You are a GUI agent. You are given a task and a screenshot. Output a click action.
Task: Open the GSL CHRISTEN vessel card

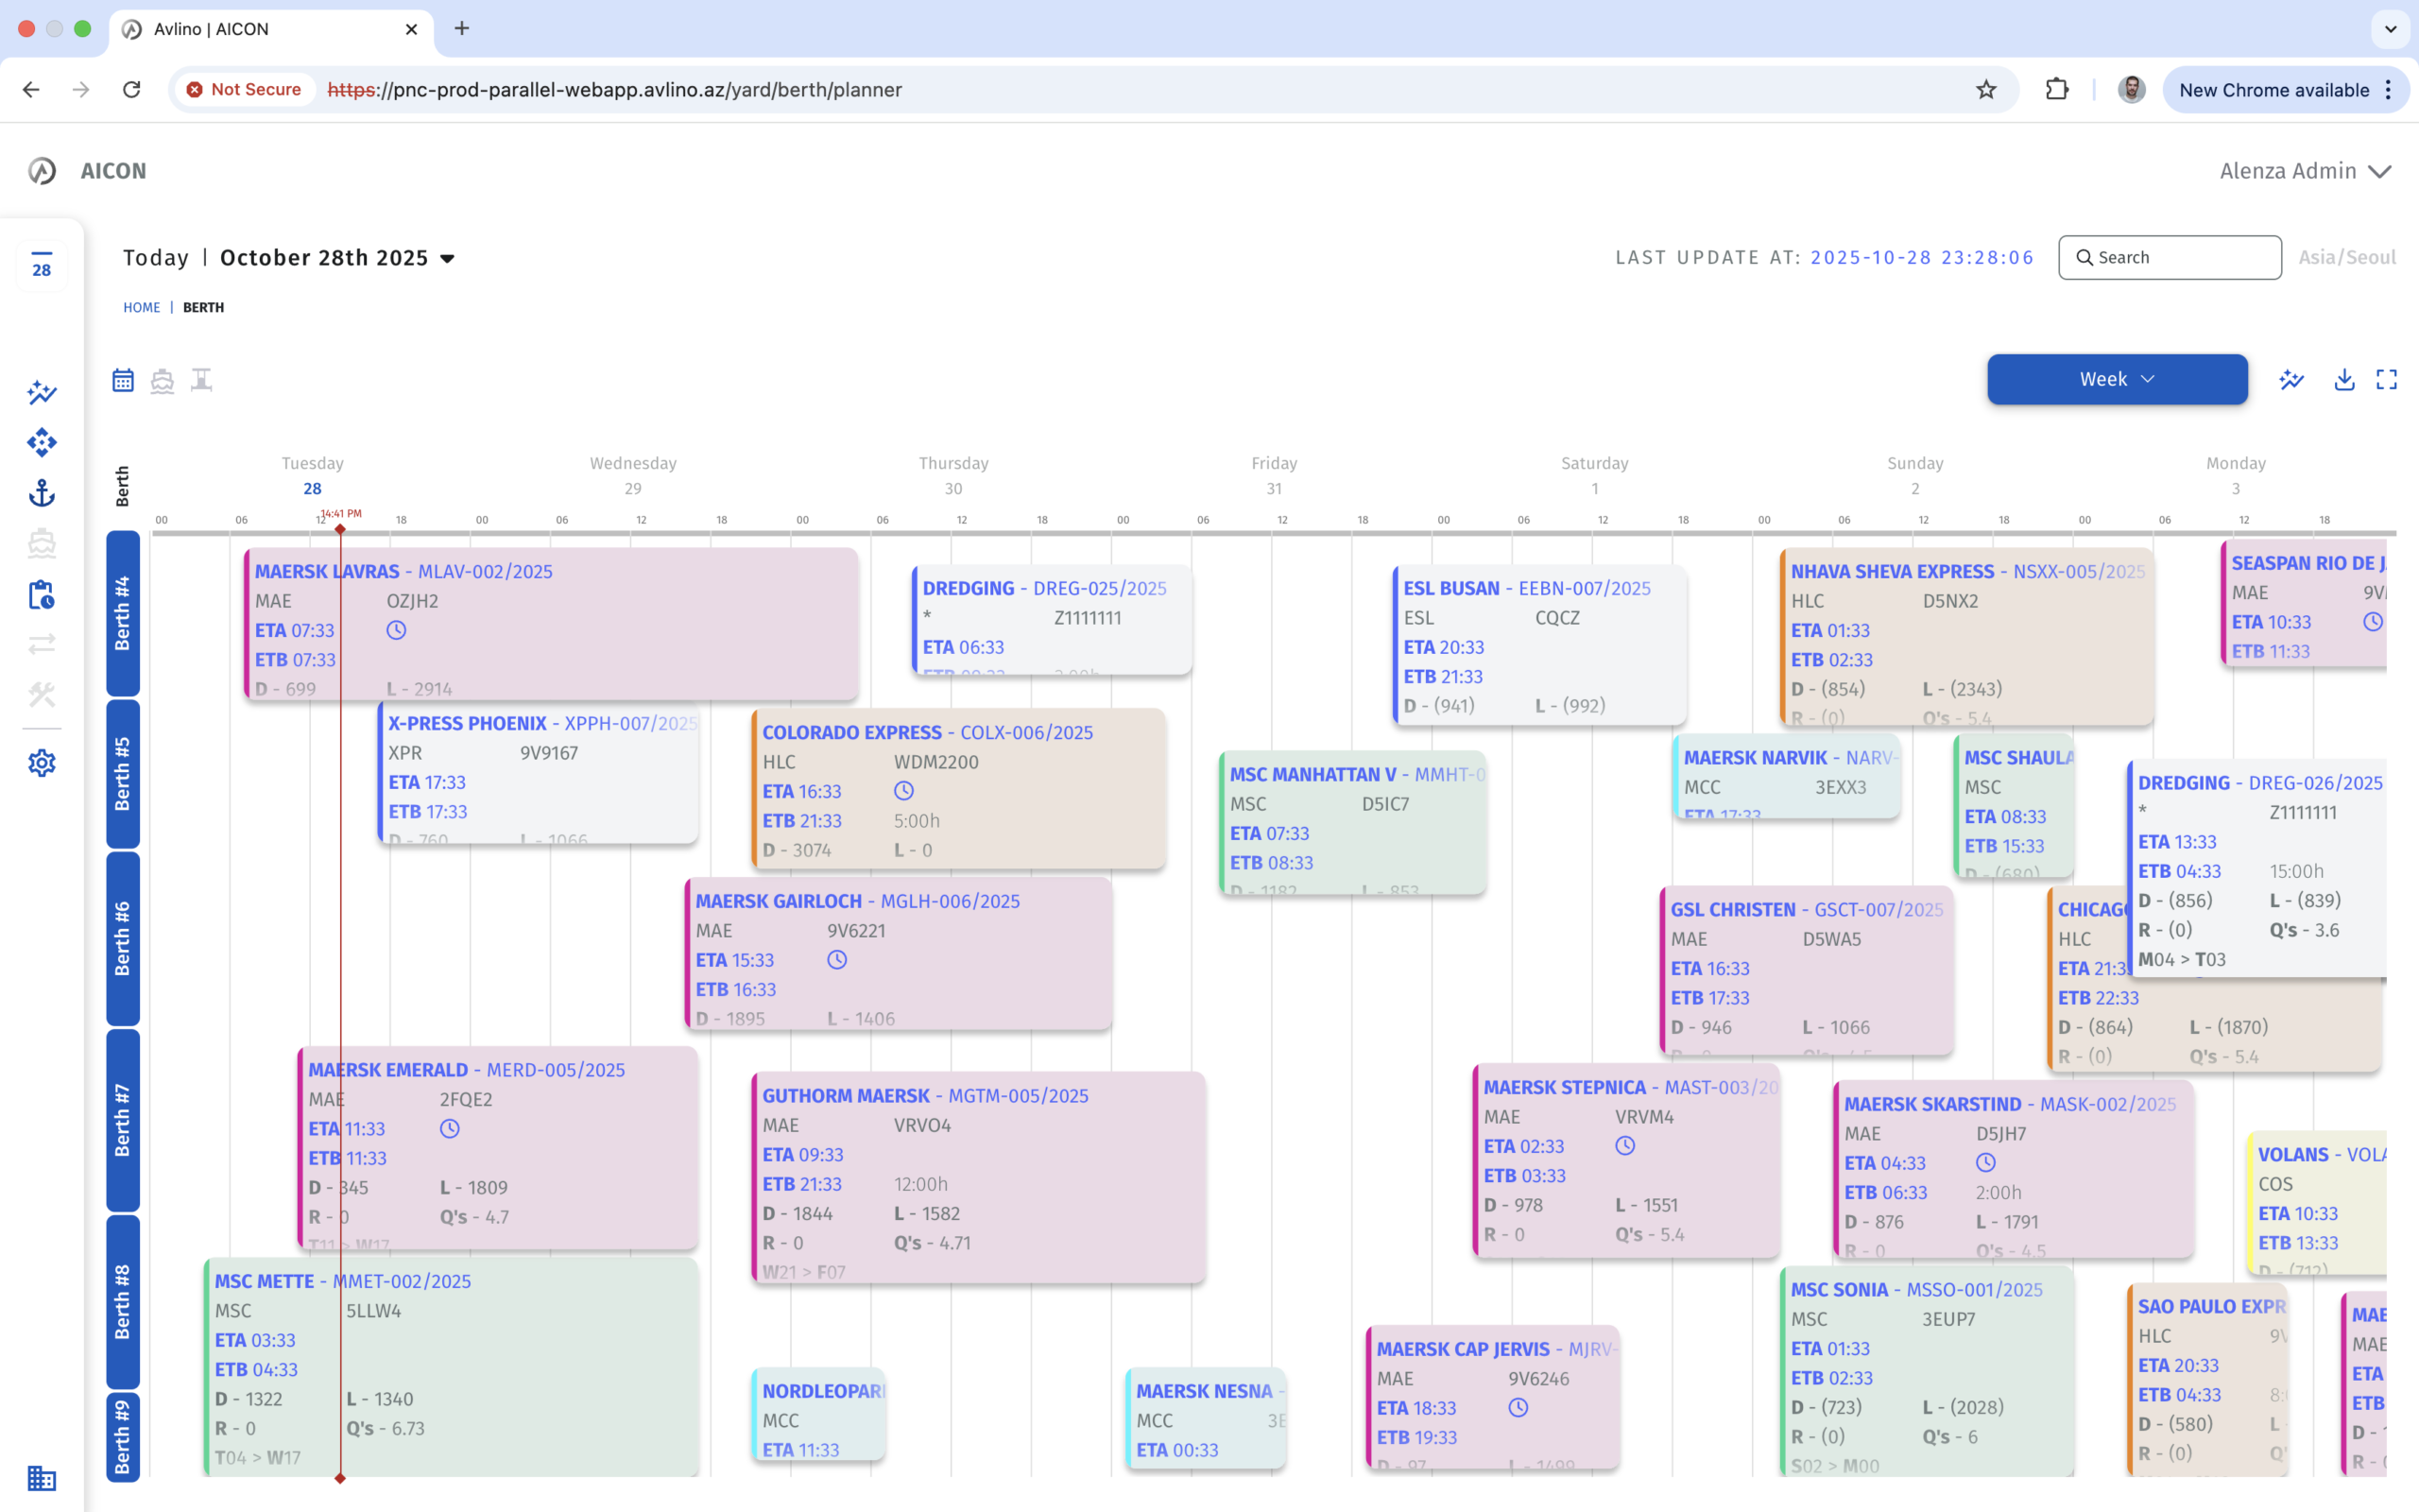(1807, 970)
